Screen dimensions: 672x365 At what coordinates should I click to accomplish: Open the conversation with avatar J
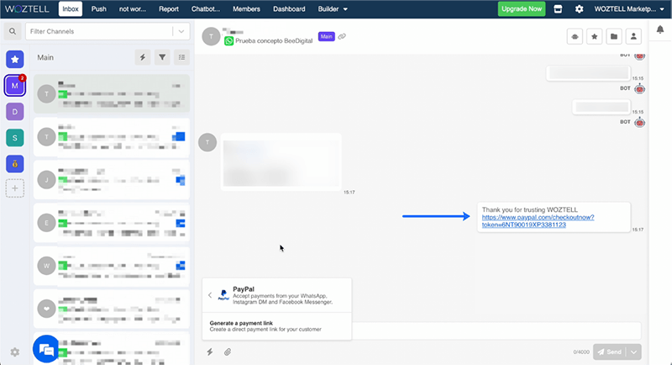pyautogui.click(x=112, y=180)
